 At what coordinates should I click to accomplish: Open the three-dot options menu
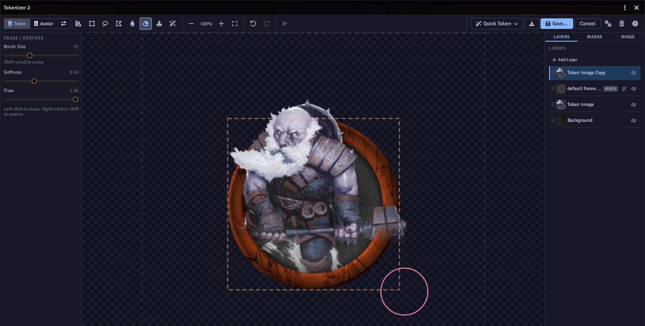[625, 8]
